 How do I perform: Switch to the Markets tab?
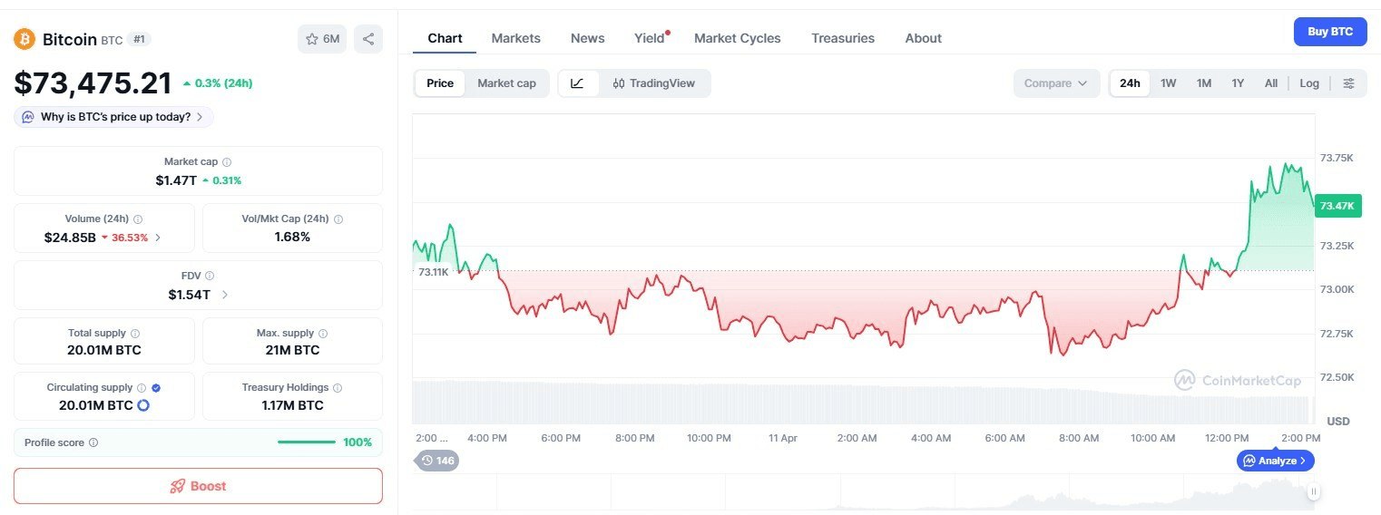click(x=515, y=38)
